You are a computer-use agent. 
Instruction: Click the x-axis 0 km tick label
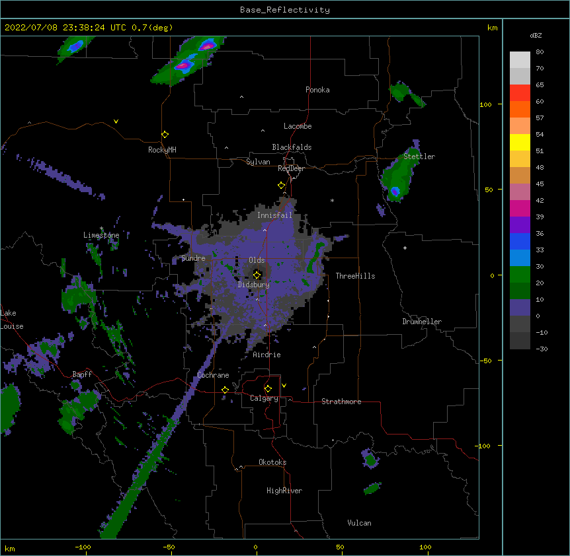coord(255,547)
